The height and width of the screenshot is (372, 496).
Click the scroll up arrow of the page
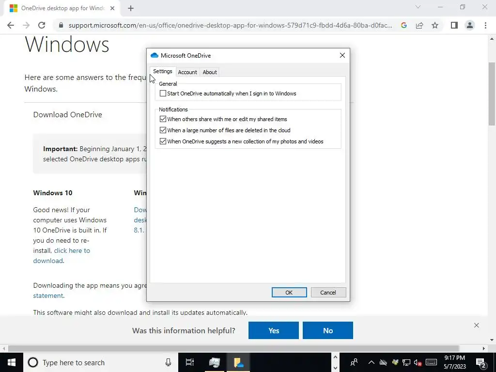coord(492,39)
